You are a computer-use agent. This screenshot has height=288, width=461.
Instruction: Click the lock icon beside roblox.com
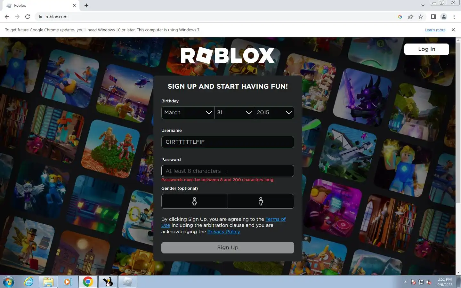click(40, 17)
